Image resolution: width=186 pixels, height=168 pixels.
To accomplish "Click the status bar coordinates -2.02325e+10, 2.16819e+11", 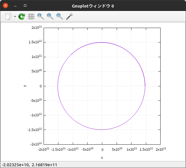I will pos(29,165).
